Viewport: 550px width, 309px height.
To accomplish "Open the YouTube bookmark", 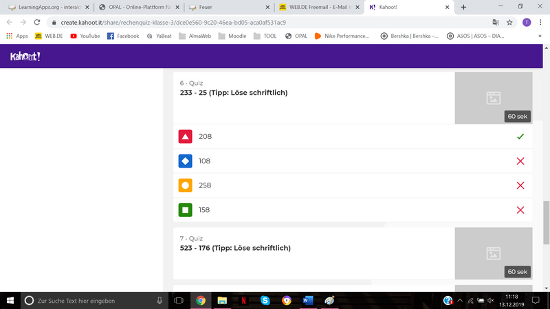I will (85, 36).
